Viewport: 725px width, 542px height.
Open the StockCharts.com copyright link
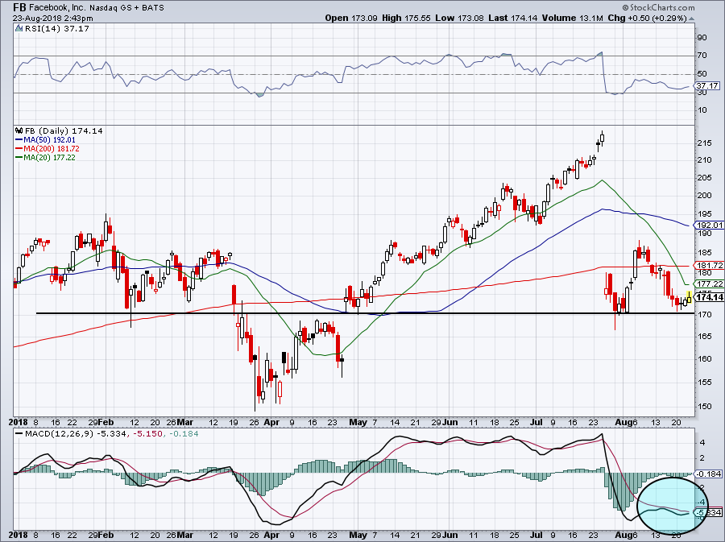(658, 7)
